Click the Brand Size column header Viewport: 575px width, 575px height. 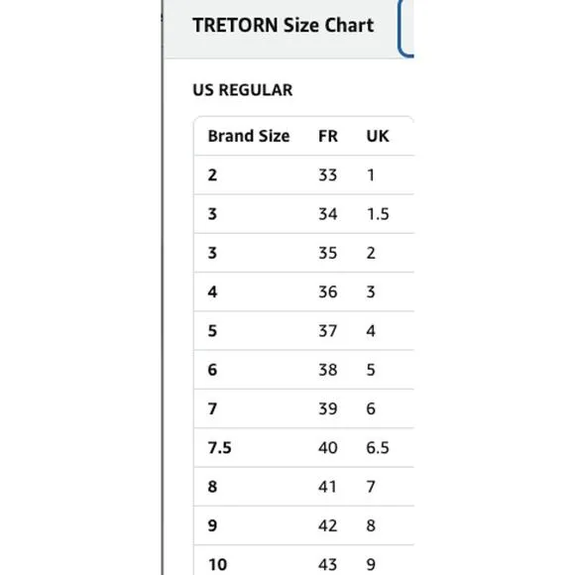(x=249, y=136)
